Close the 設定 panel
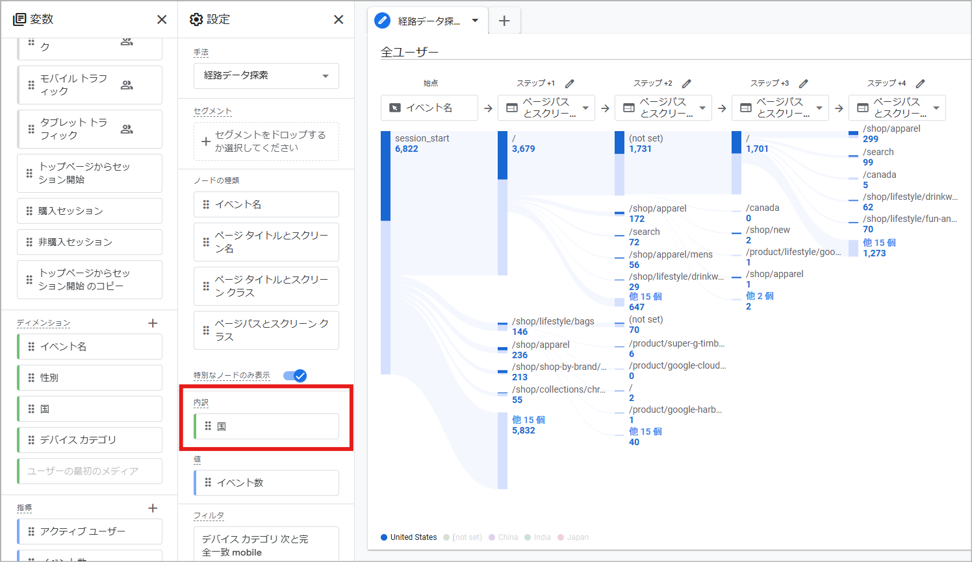The image size is (972, 562). 339,19
